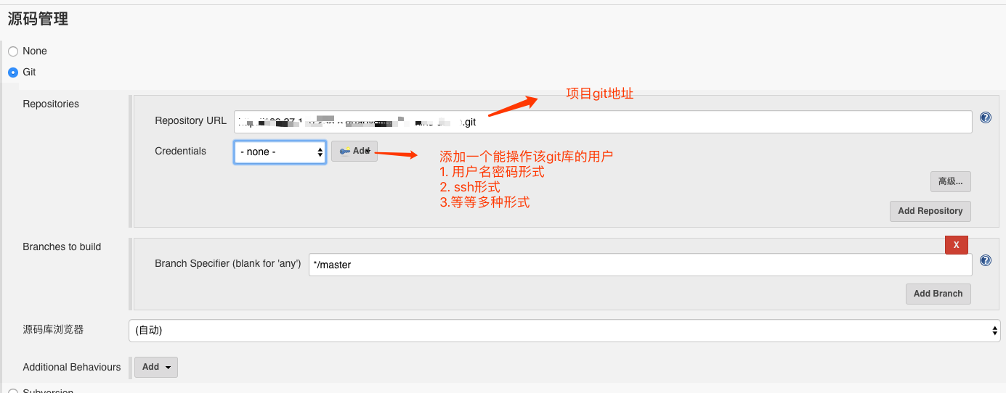Viewport: 1006px width, 393px height.
Task: Click the 源码管理 section heading
Action: point(38,20)
